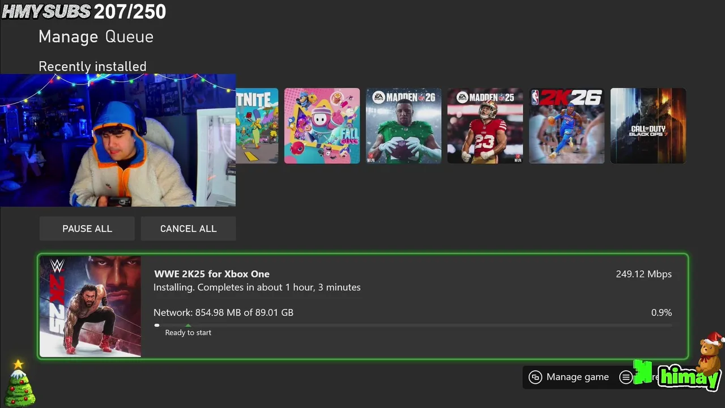Click the Ready to start marker

tap(188, 332)
